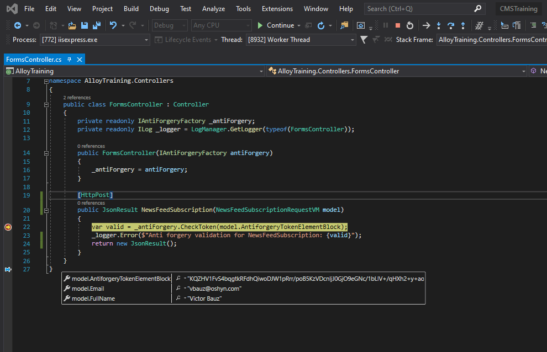Image resolution: width=547 pixels, height=352 pixels.
Task: Open the AlloyTraining.Controllers.FormsController type dropdown
Action: (x=397, y=71)
